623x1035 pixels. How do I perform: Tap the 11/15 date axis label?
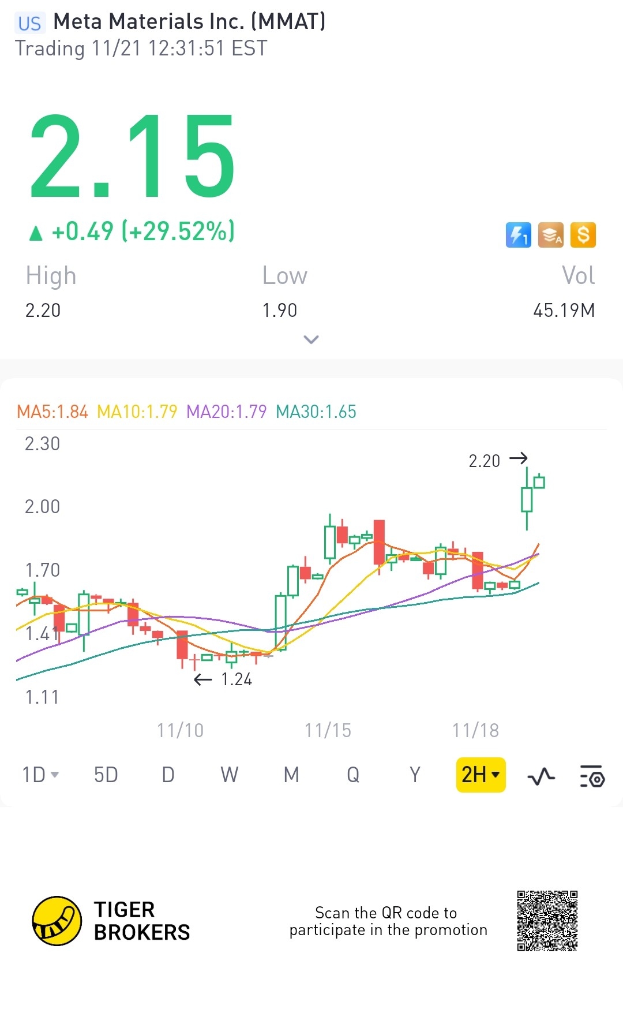click(x=328, y=730)
